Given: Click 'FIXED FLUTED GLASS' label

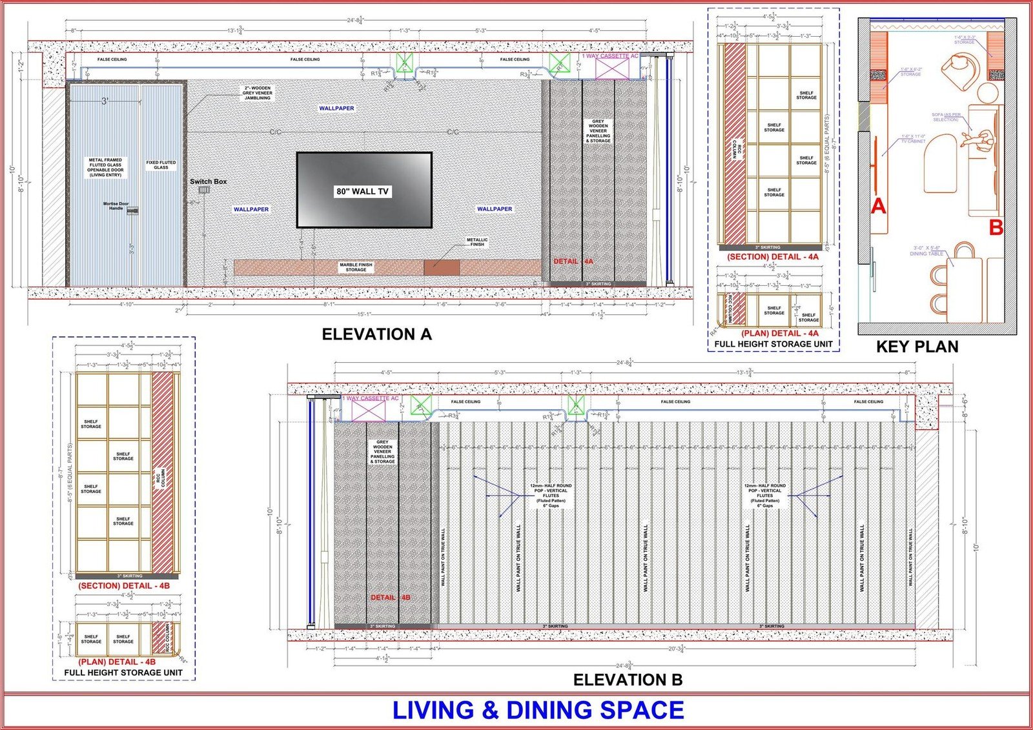Looking at the screenshot, I should coord(161,165).
